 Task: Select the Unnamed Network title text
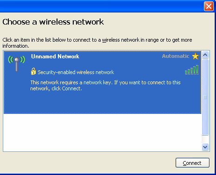coord(55,56)
